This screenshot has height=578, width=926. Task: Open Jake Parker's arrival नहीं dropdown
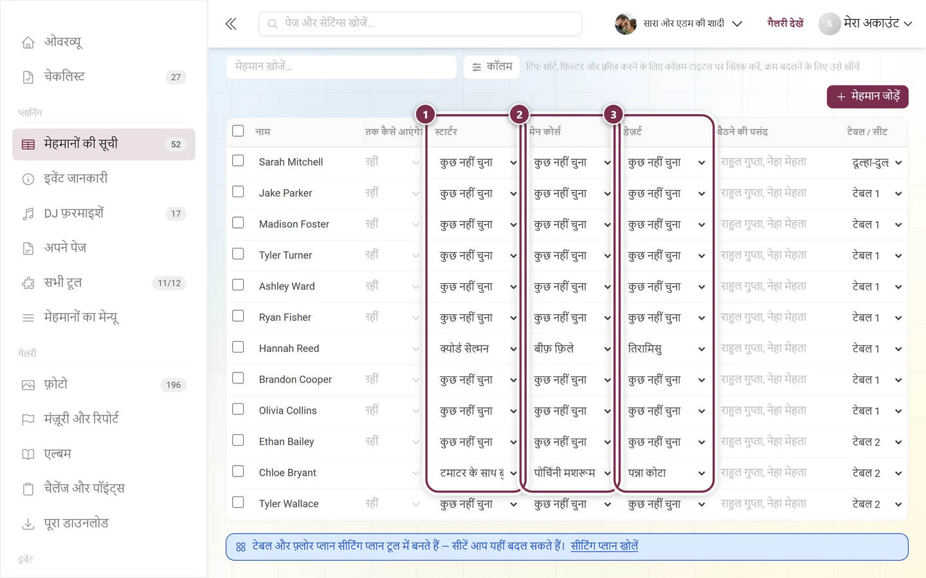tap(392, 193)
